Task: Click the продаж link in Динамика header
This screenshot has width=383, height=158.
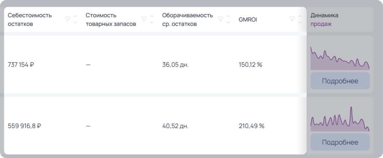Action: click(321, 24)
